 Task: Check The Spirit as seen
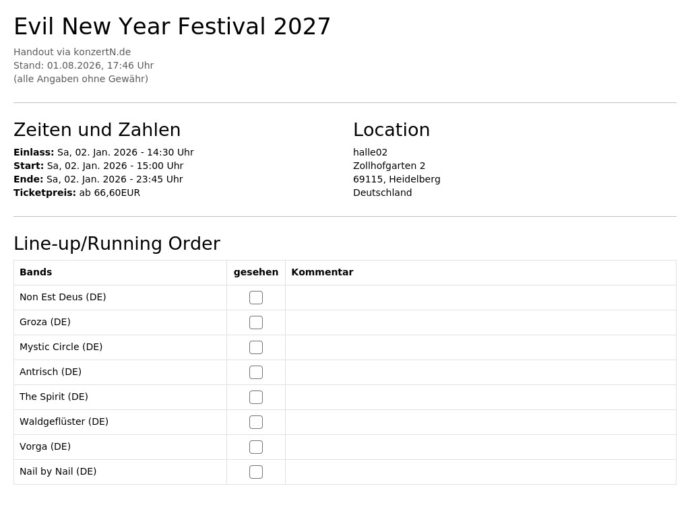click(255, 397)
